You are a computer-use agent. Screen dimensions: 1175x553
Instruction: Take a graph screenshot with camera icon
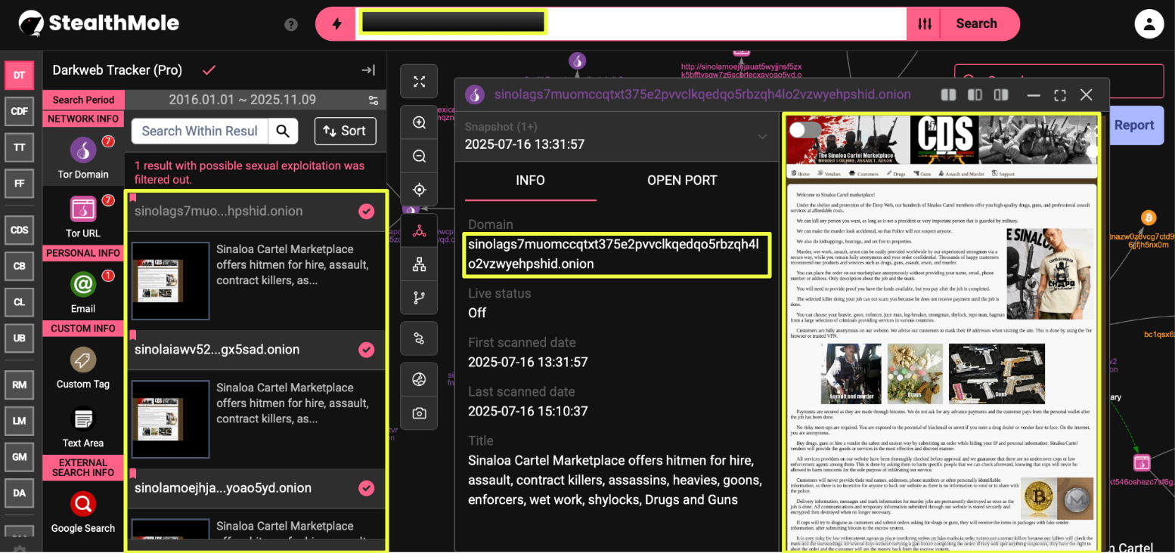pos(419,413)
